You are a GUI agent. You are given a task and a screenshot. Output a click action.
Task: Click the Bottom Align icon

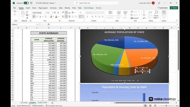click(x=69, y=12)
